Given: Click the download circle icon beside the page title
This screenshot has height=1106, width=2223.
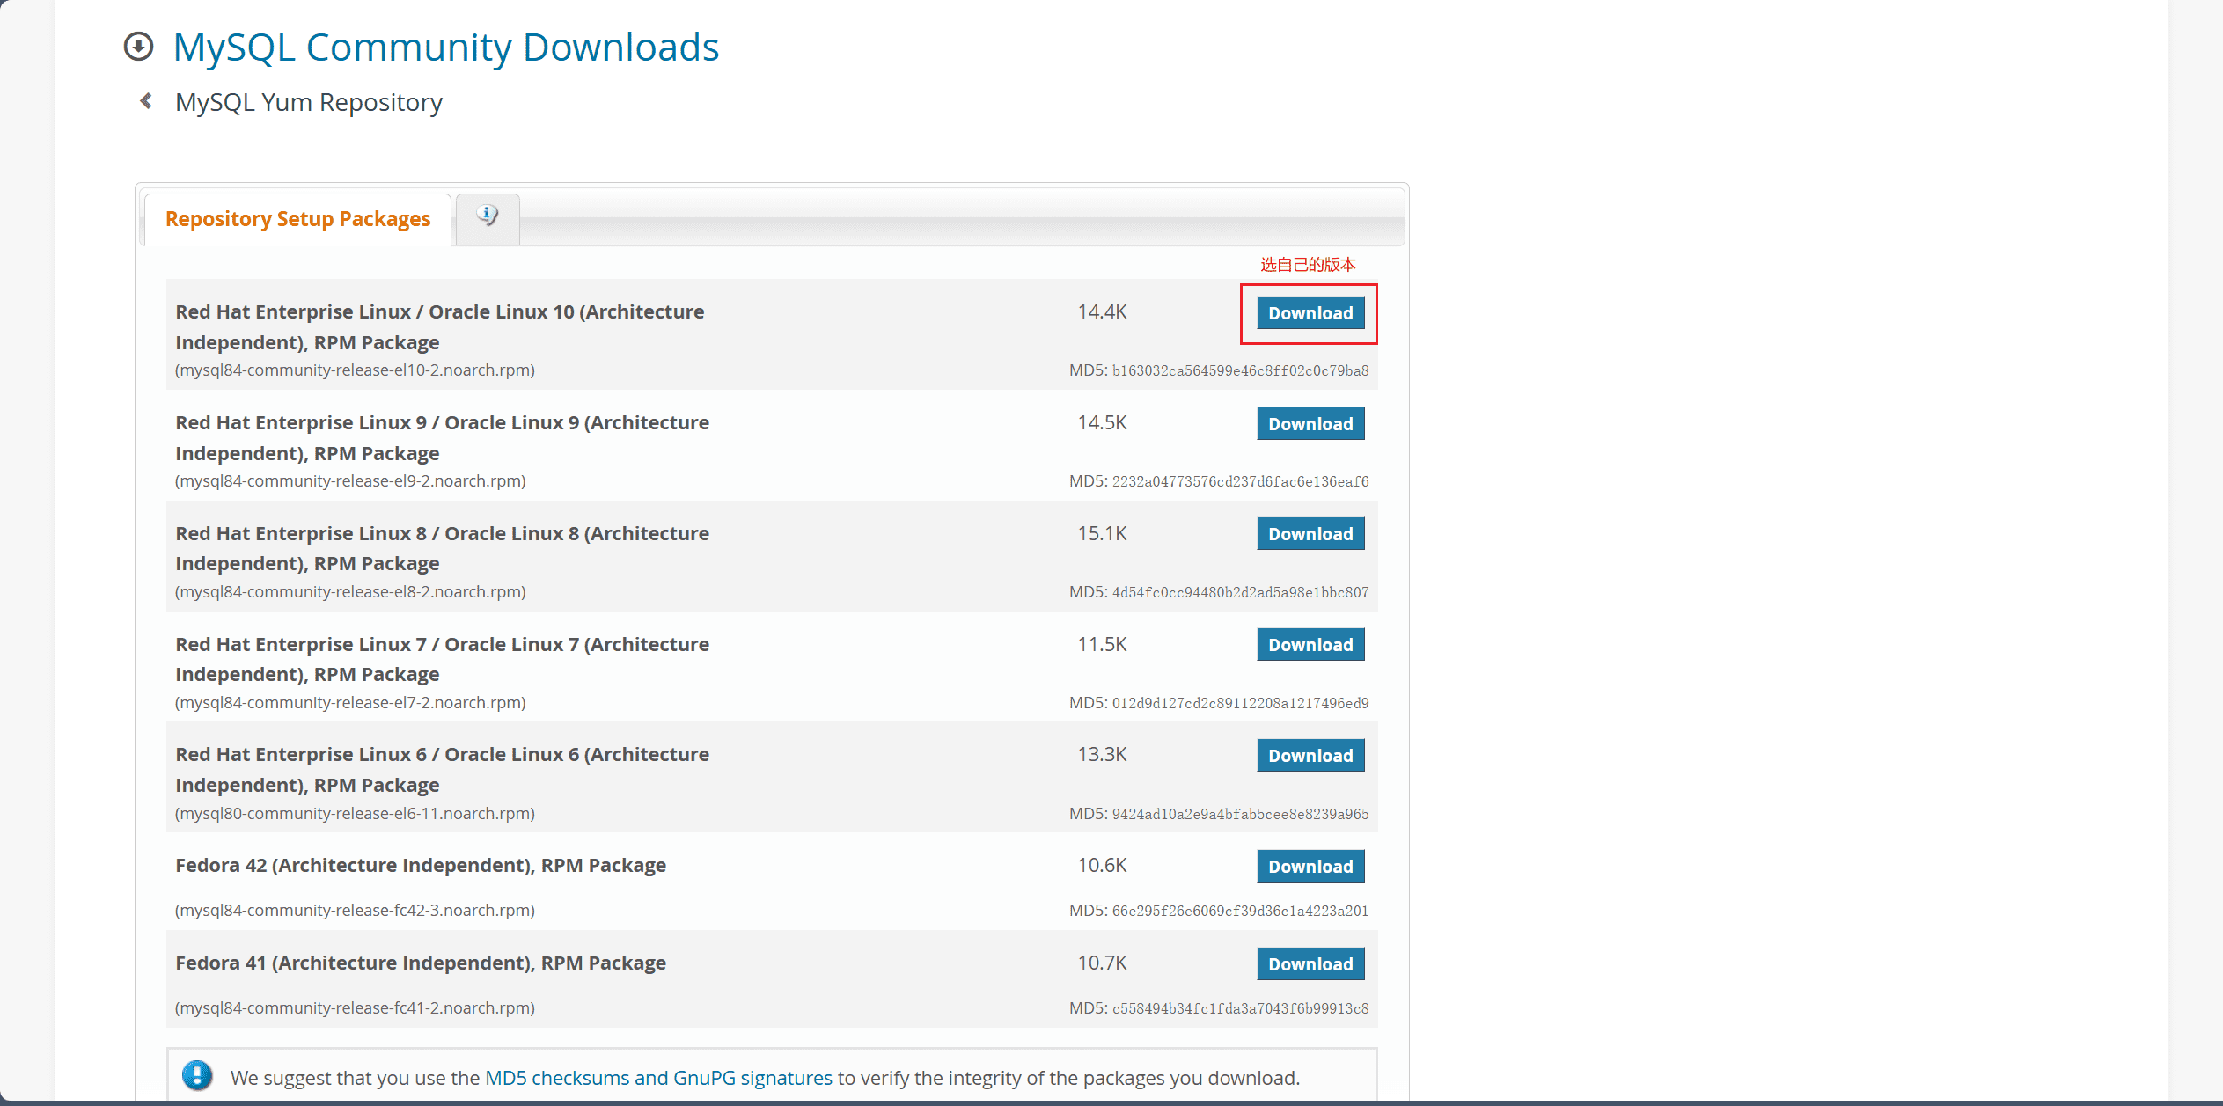Looking at the screenshot, I should click(138, 47).
